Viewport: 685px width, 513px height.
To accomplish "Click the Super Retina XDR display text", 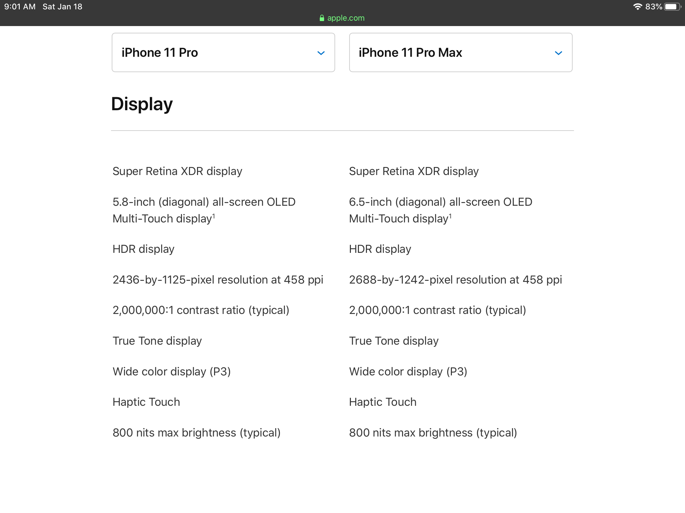I will (x=178, y=171).
